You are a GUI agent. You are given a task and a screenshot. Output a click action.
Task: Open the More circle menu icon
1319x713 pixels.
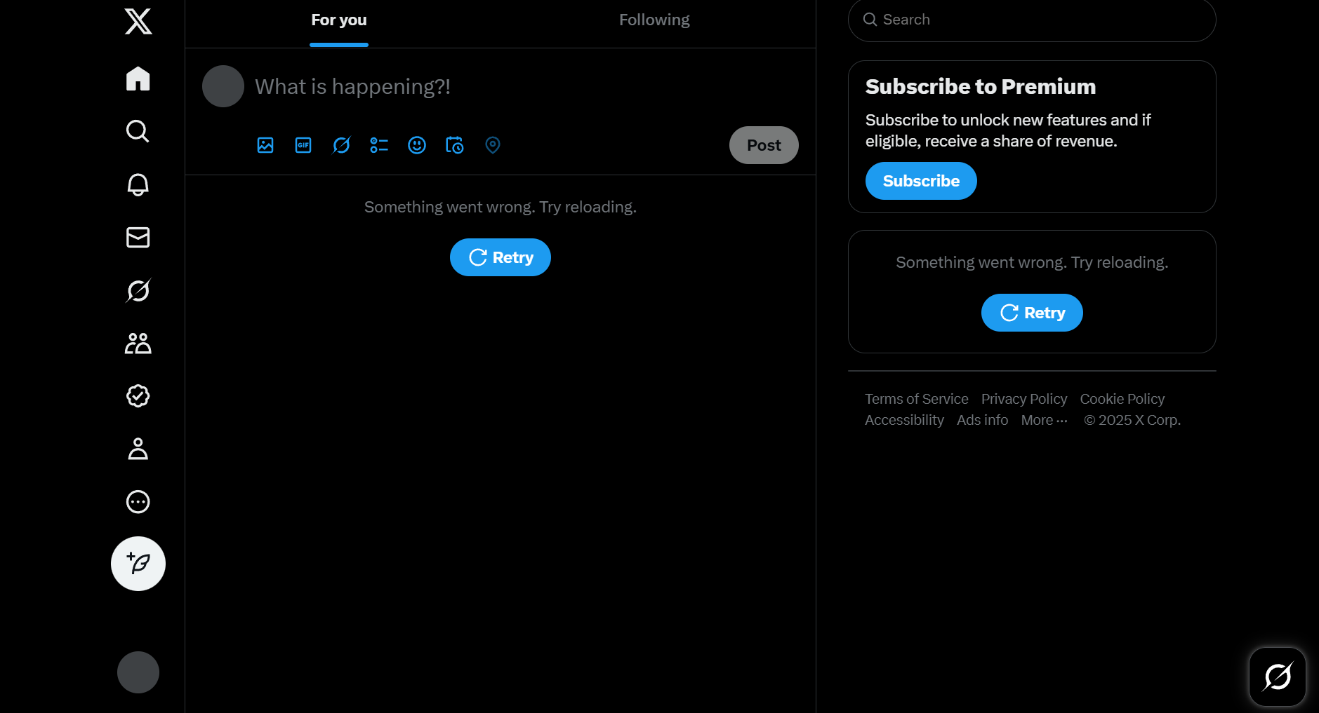click(x=138, y=502)
